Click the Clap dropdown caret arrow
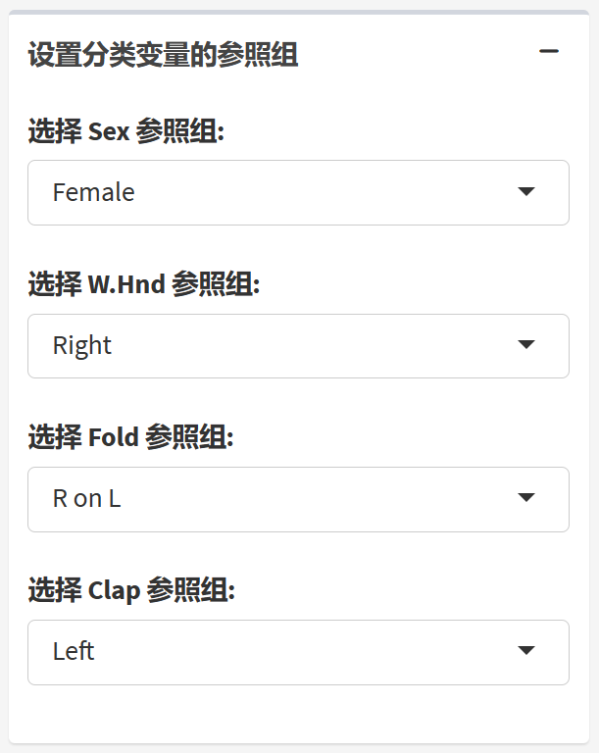 pyautogui.click(x=526, y=651)
